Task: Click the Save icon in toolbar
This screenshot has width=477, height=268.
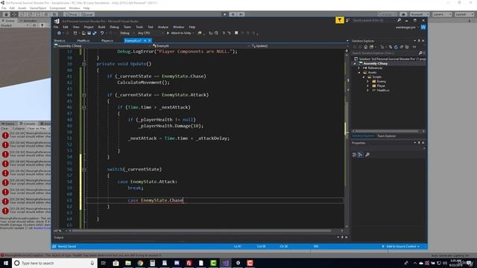Action: (x=89, y=33)
